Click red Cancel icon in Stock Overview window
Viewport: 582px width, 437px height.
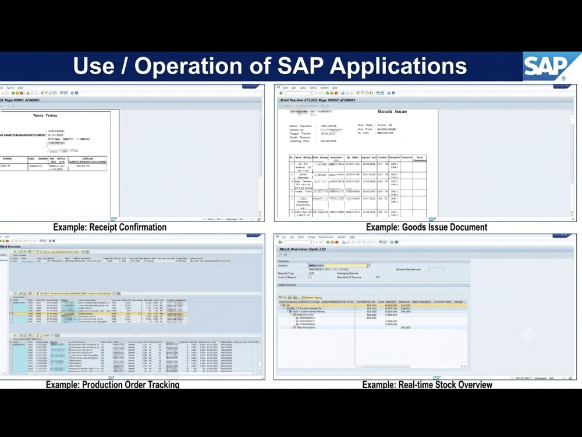click(x=336, y=242)
